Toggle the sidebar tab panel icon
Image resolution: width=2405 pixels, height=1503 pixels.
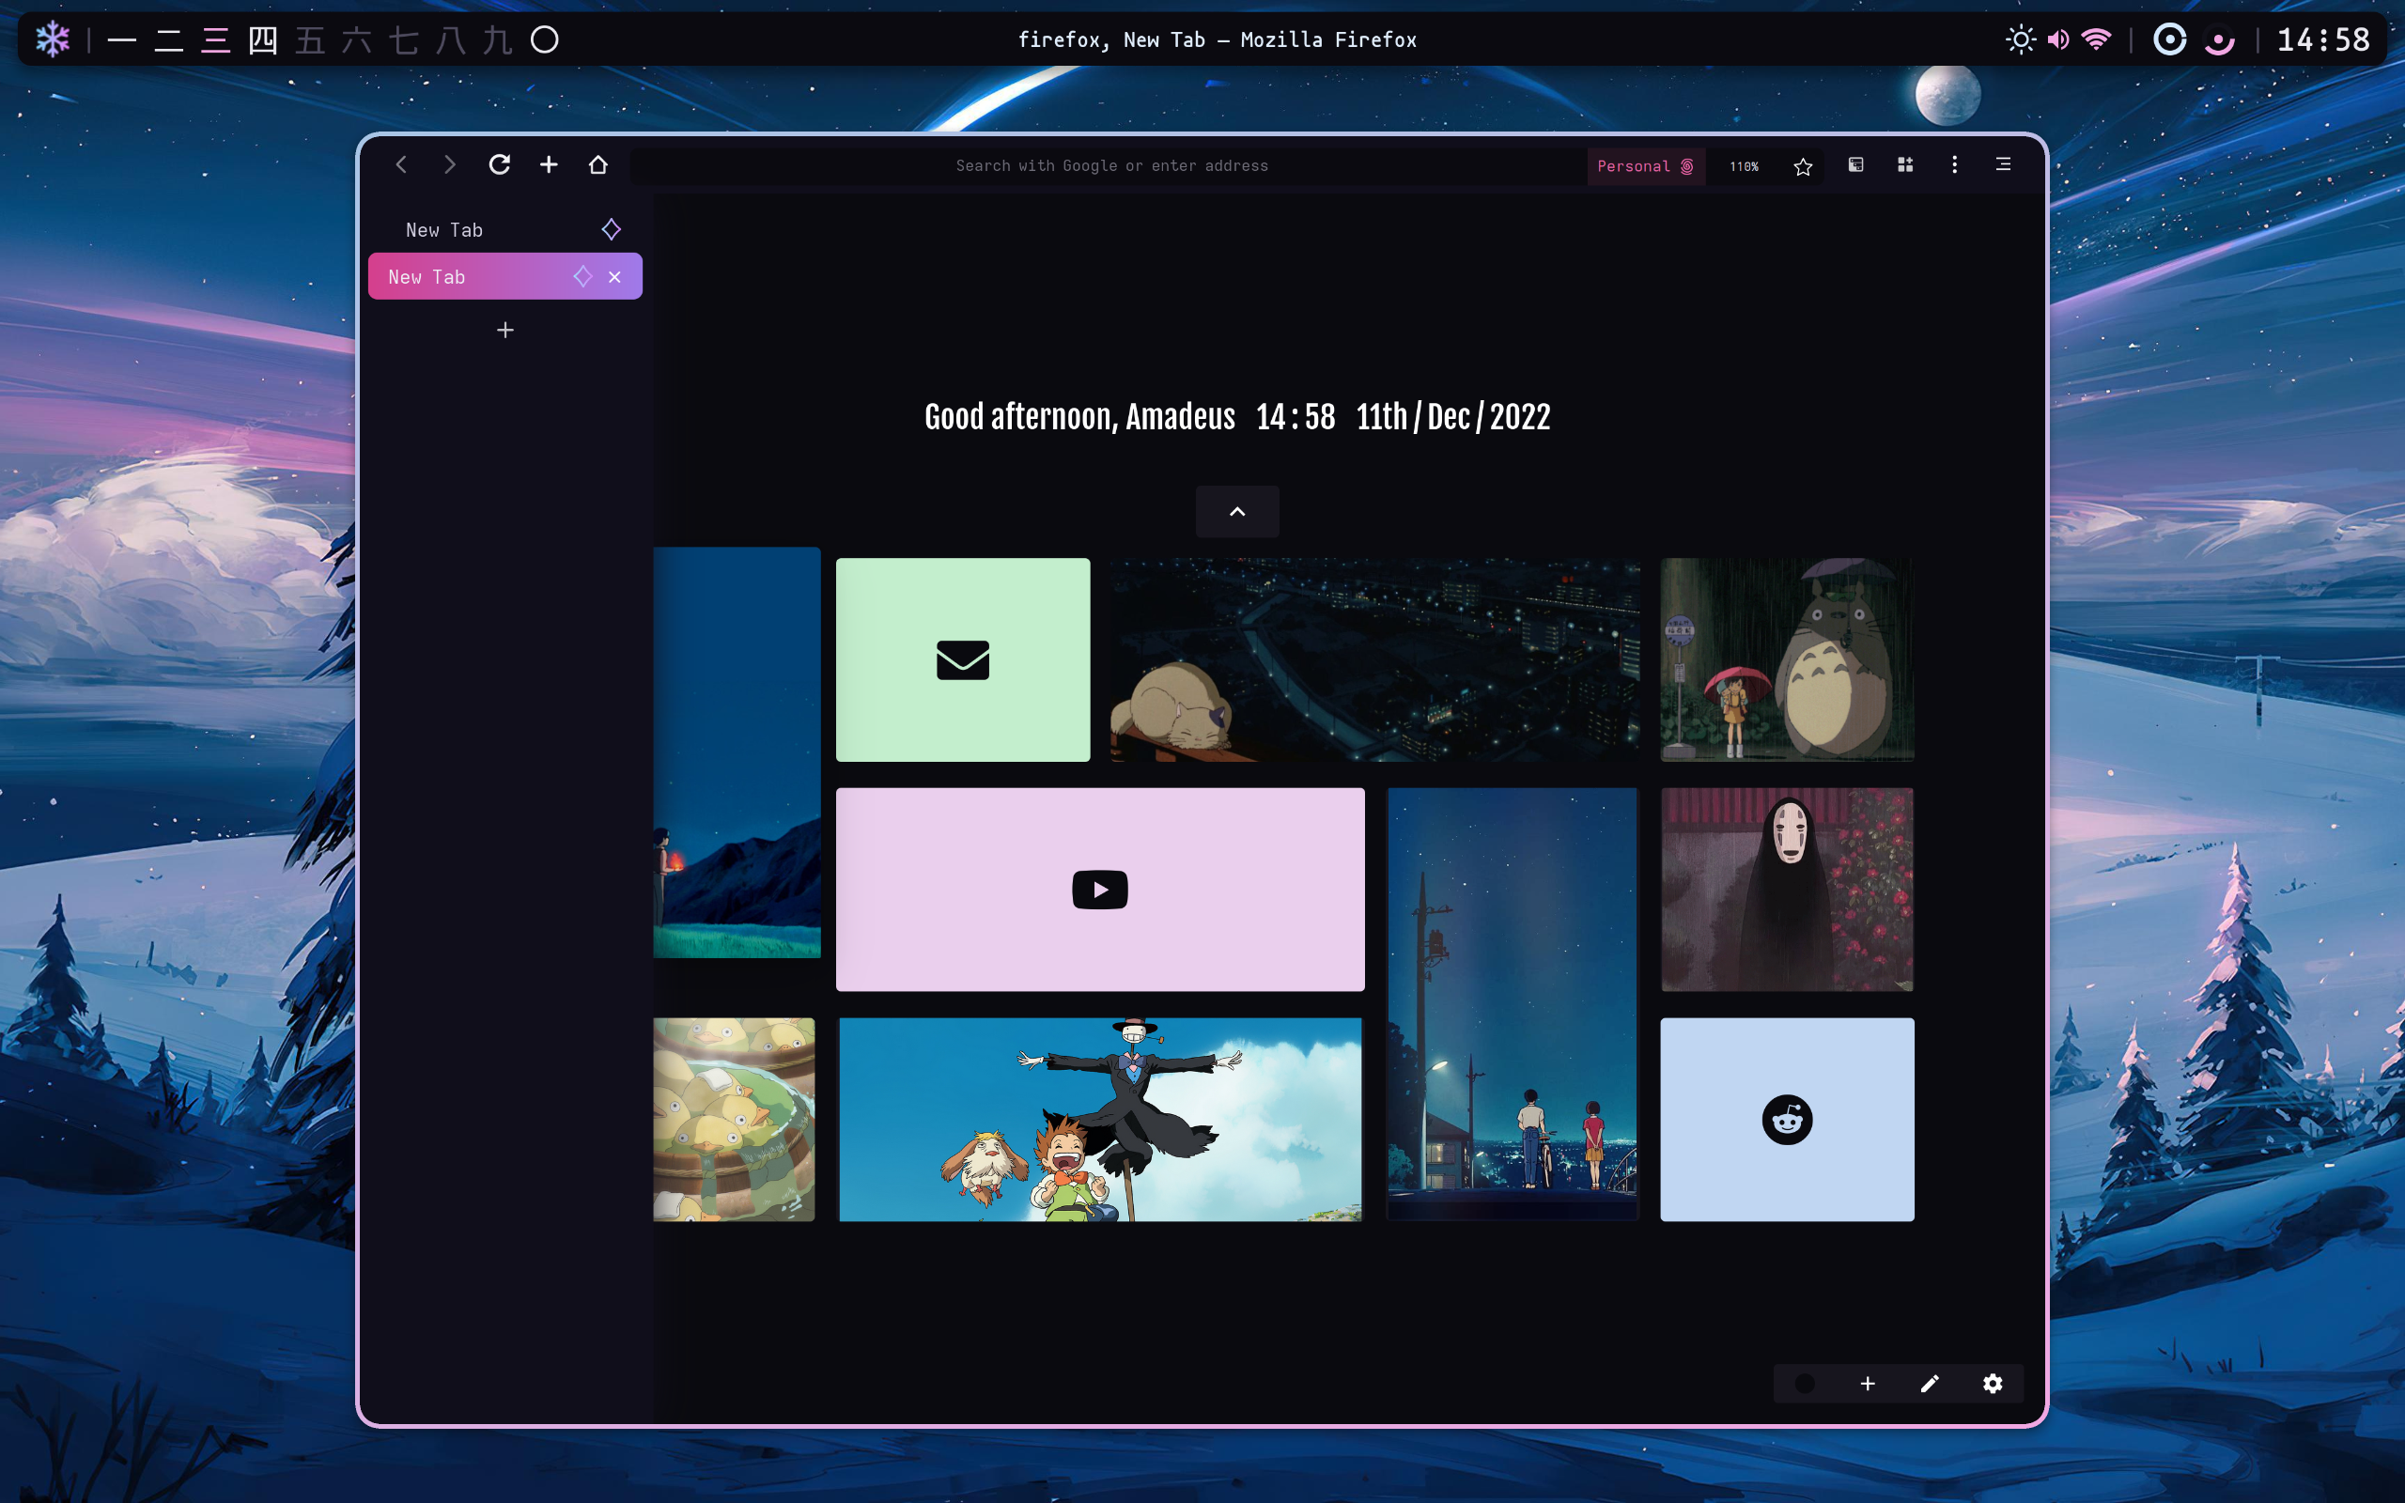click(1855, 165)
